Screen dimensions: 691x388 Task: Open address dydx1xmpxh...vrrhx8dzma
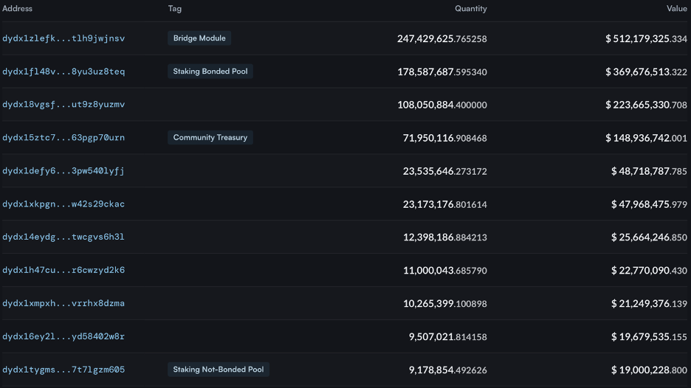click(x=63, y=304)
